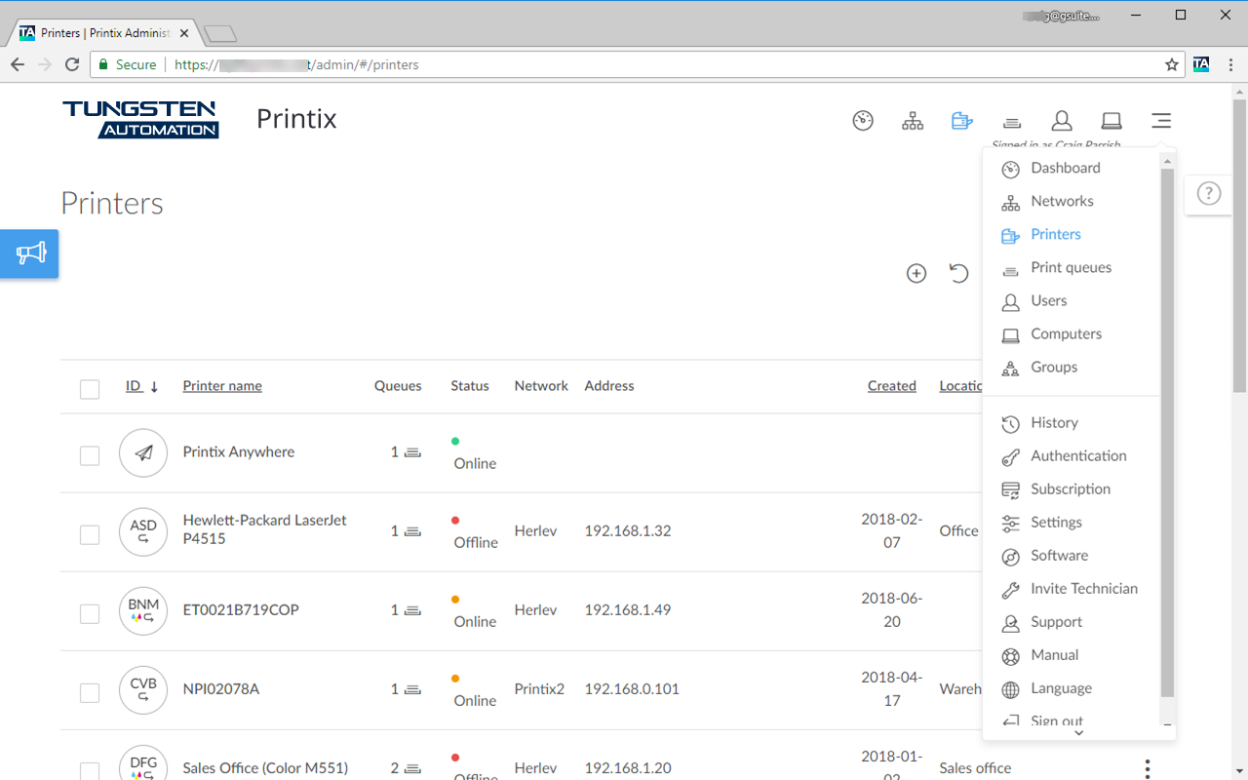Open the options menu for Sales Office printer

coord(1147,768)
